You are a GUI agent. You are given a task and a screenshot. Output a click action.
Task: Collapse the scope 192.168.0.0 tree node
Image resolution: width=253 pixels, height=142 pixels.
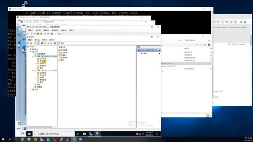point(33,56)
